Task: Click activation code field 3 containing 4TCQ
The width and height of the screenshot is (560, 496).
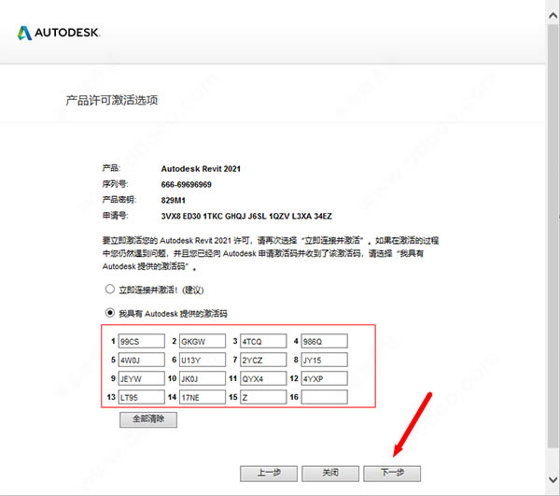Action: point(263,341)
